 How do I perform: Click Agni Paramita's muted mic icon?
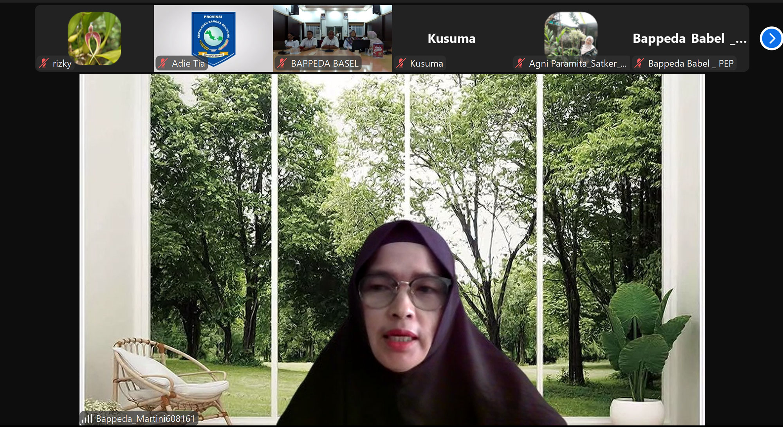click(520, 63)
